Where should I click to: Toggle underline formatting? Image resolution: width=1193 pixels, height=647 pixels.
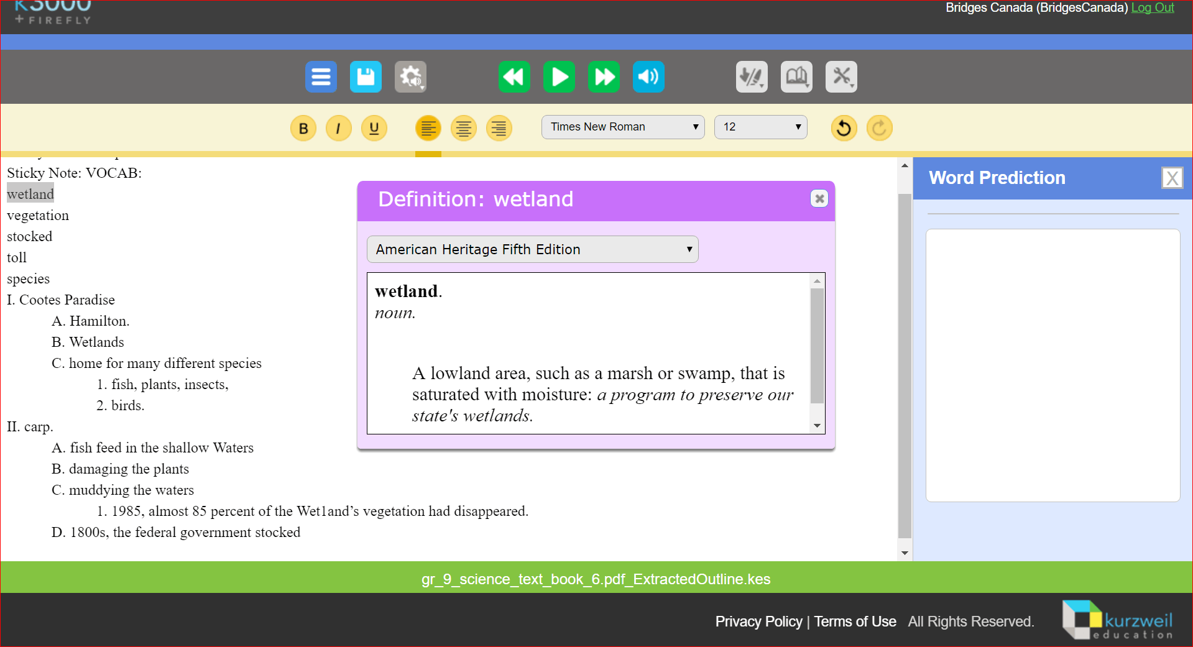[x=374, y=129]
